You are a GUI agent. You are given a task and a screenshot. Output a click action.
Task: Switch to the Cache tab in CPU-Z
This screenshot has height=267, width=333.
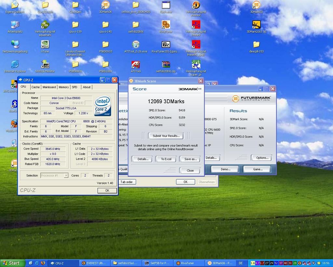(x=35, y=87)
